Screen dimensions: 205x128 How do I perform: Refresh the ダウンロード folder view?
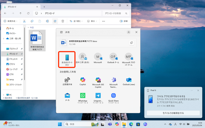[28, 13]
